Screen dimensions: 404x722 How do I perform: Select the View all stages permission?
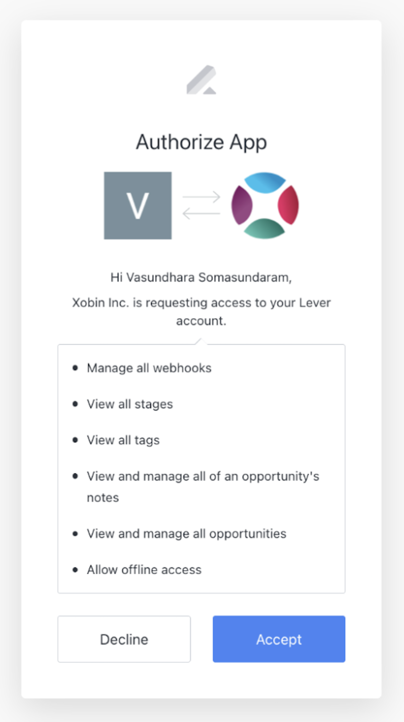click(x=130, y=404)
